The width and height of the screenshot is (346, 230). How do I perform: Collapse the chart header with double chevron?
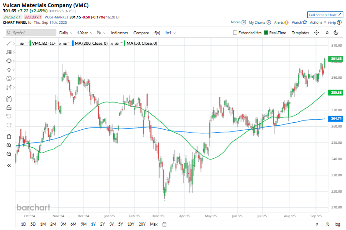(x=327, y=33)
